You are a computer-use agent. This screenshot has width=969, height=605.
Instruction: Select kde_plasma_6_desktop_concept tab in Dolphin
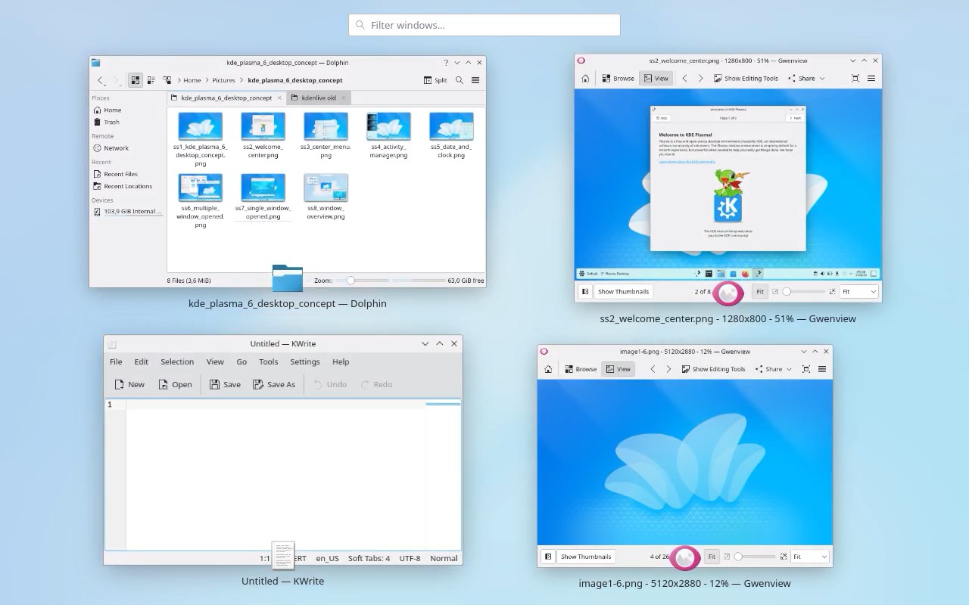pyautogui.click(x=226, y=98)
